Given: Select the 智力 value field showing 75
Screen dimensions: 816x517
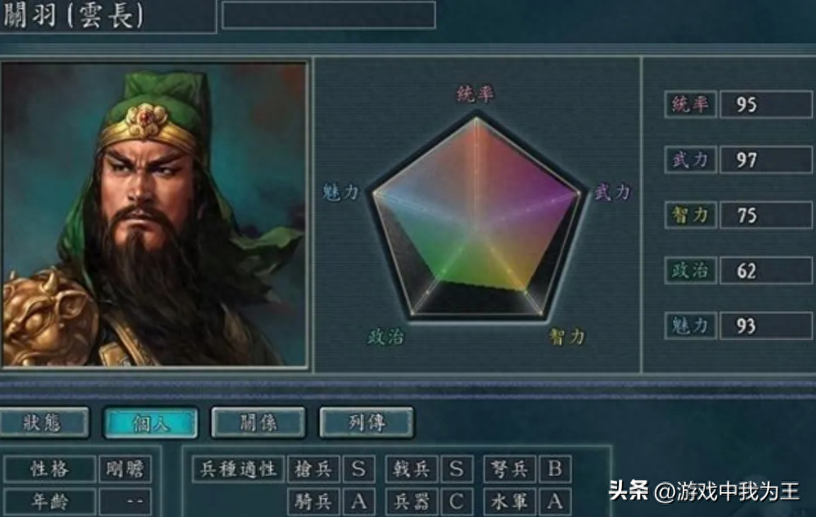Looking at the screenshot, I should pos(766,215).
